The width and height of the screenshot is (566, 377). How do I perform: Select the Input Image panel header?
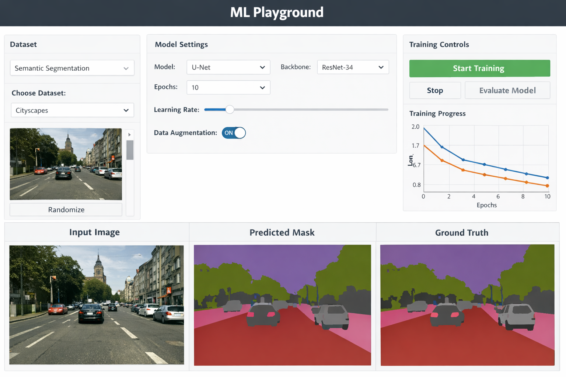pos(94,232)
